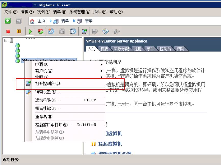The image size is (221, 165).
Task: Click the CD/DVD drive connect icon
Action: (x=106, y=31)
